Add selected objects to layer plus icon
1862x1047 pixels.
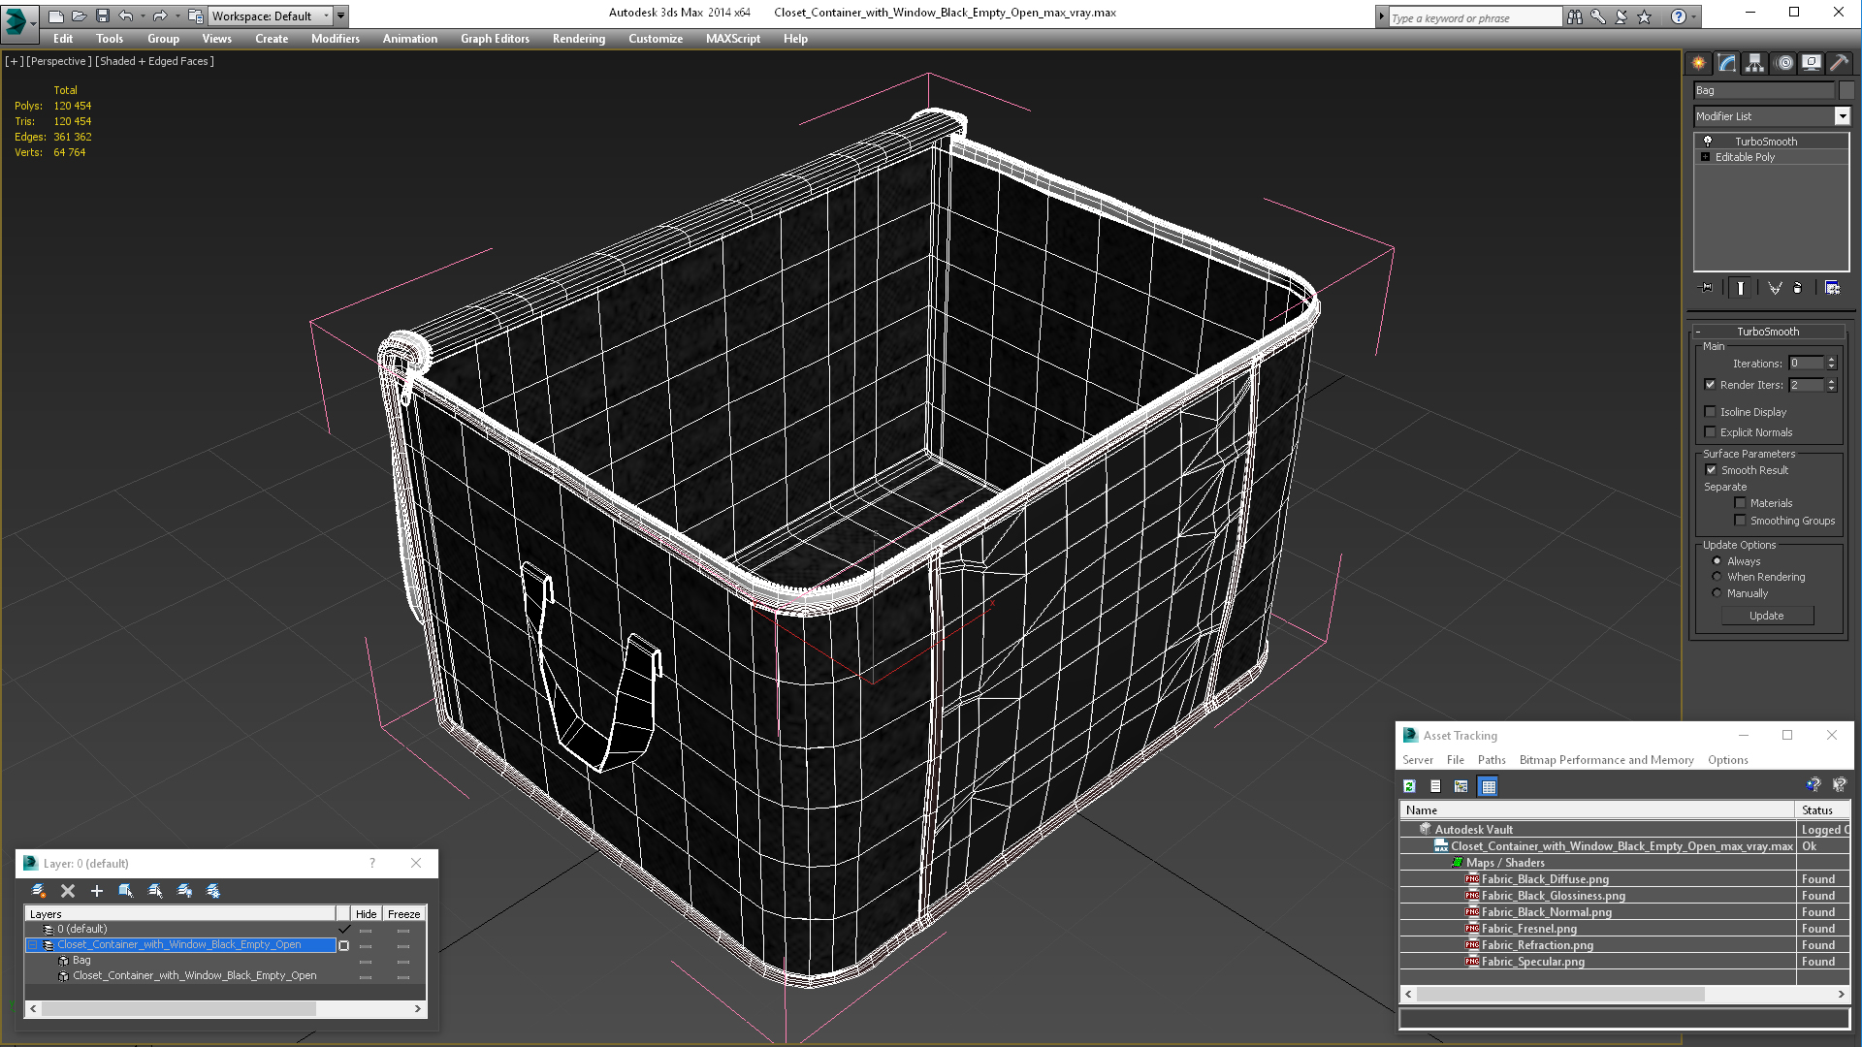click(x=97, y=891)
